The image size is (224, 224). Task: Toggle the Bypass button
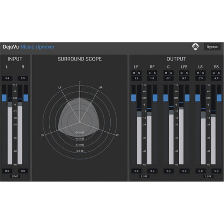pyautogui.click(x=212, y=47)
